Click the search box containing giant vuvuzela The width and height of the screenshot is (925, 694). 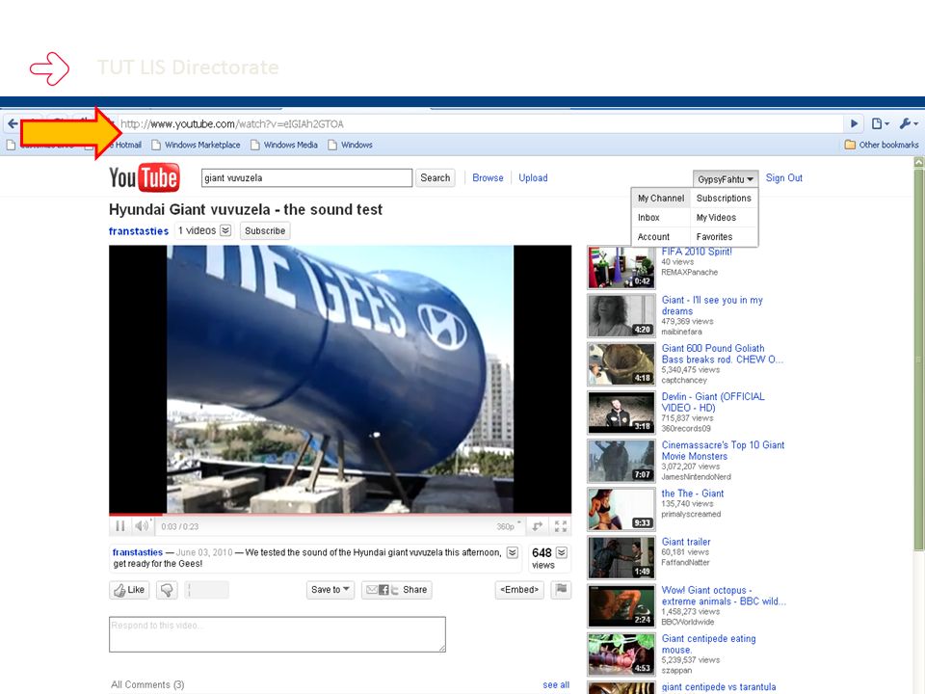[x=306, y=177]
